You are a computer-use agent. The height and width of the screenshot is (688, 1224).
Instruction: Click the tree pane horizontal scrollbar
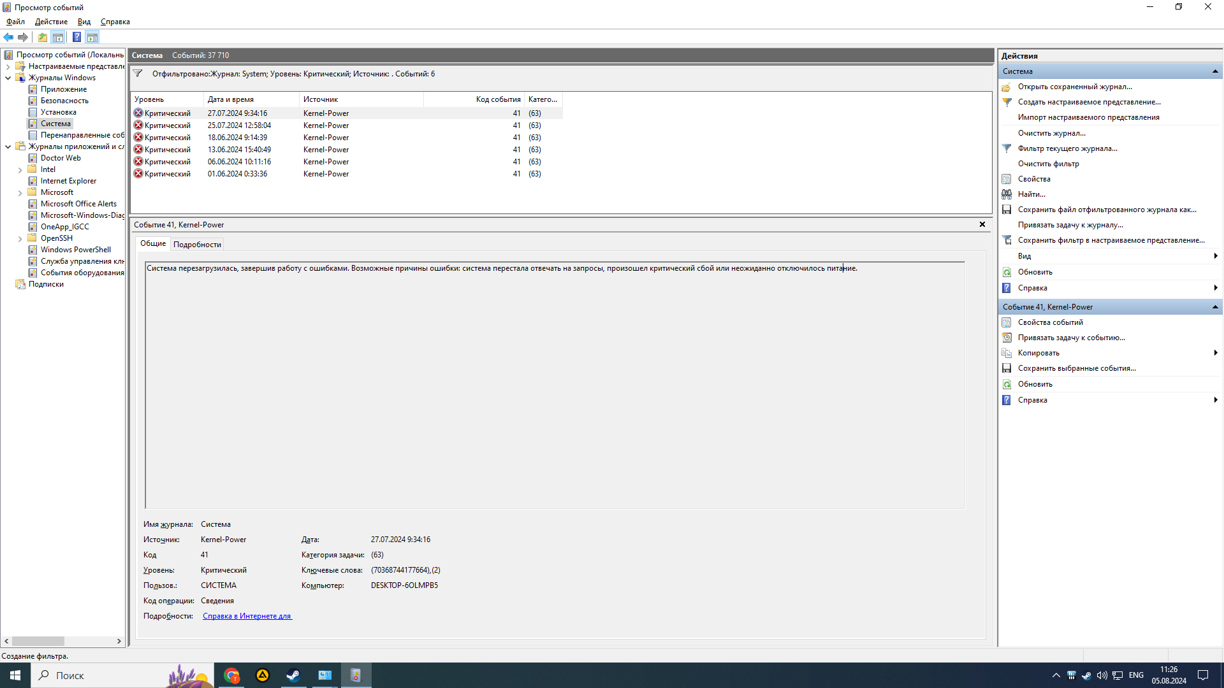pos(38,641)
